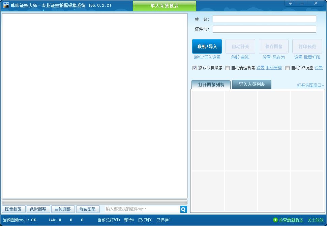This screenshot has height=226, width=327.
Task: Open the 色彩 link under 自动补光
Action: (235, 57)
